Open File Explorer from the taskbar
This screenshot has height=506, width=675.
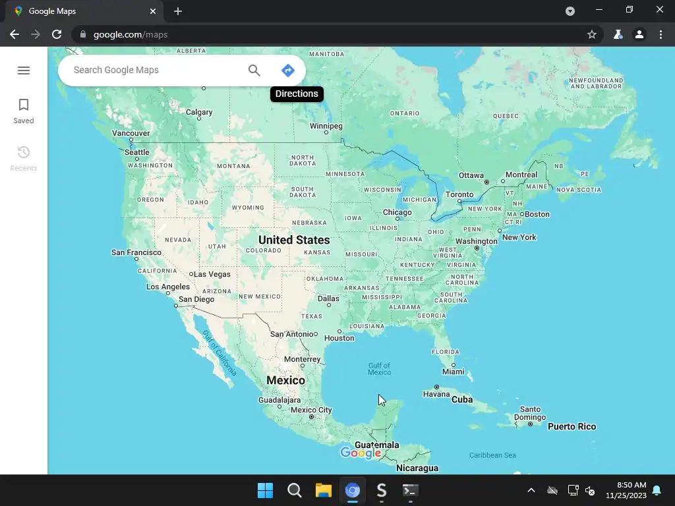point(323,490)
